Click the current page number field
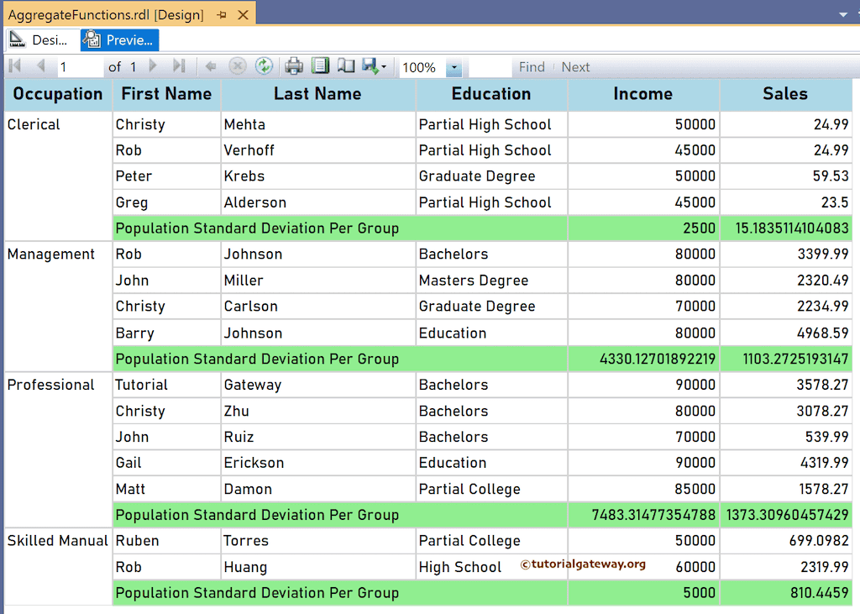 [80, 67]
